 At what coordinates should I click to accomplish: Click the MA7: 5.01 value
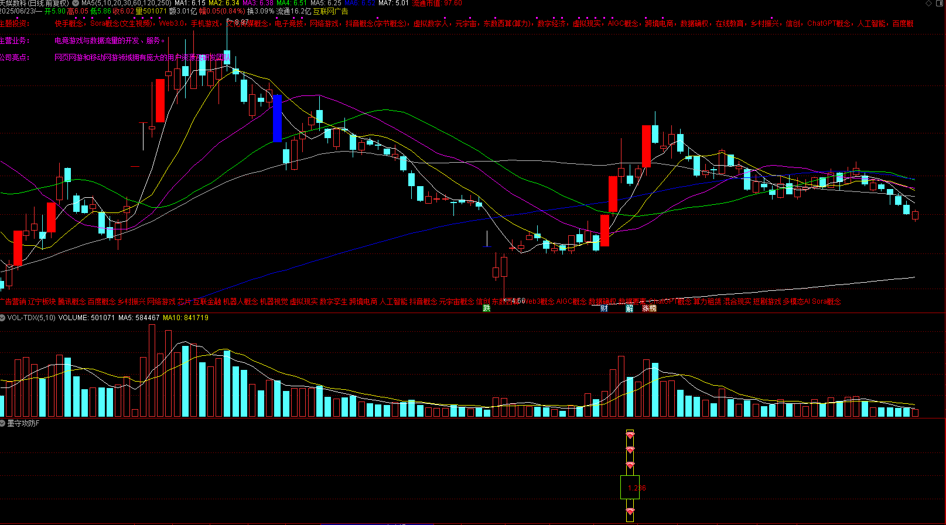tap(394, 3)
